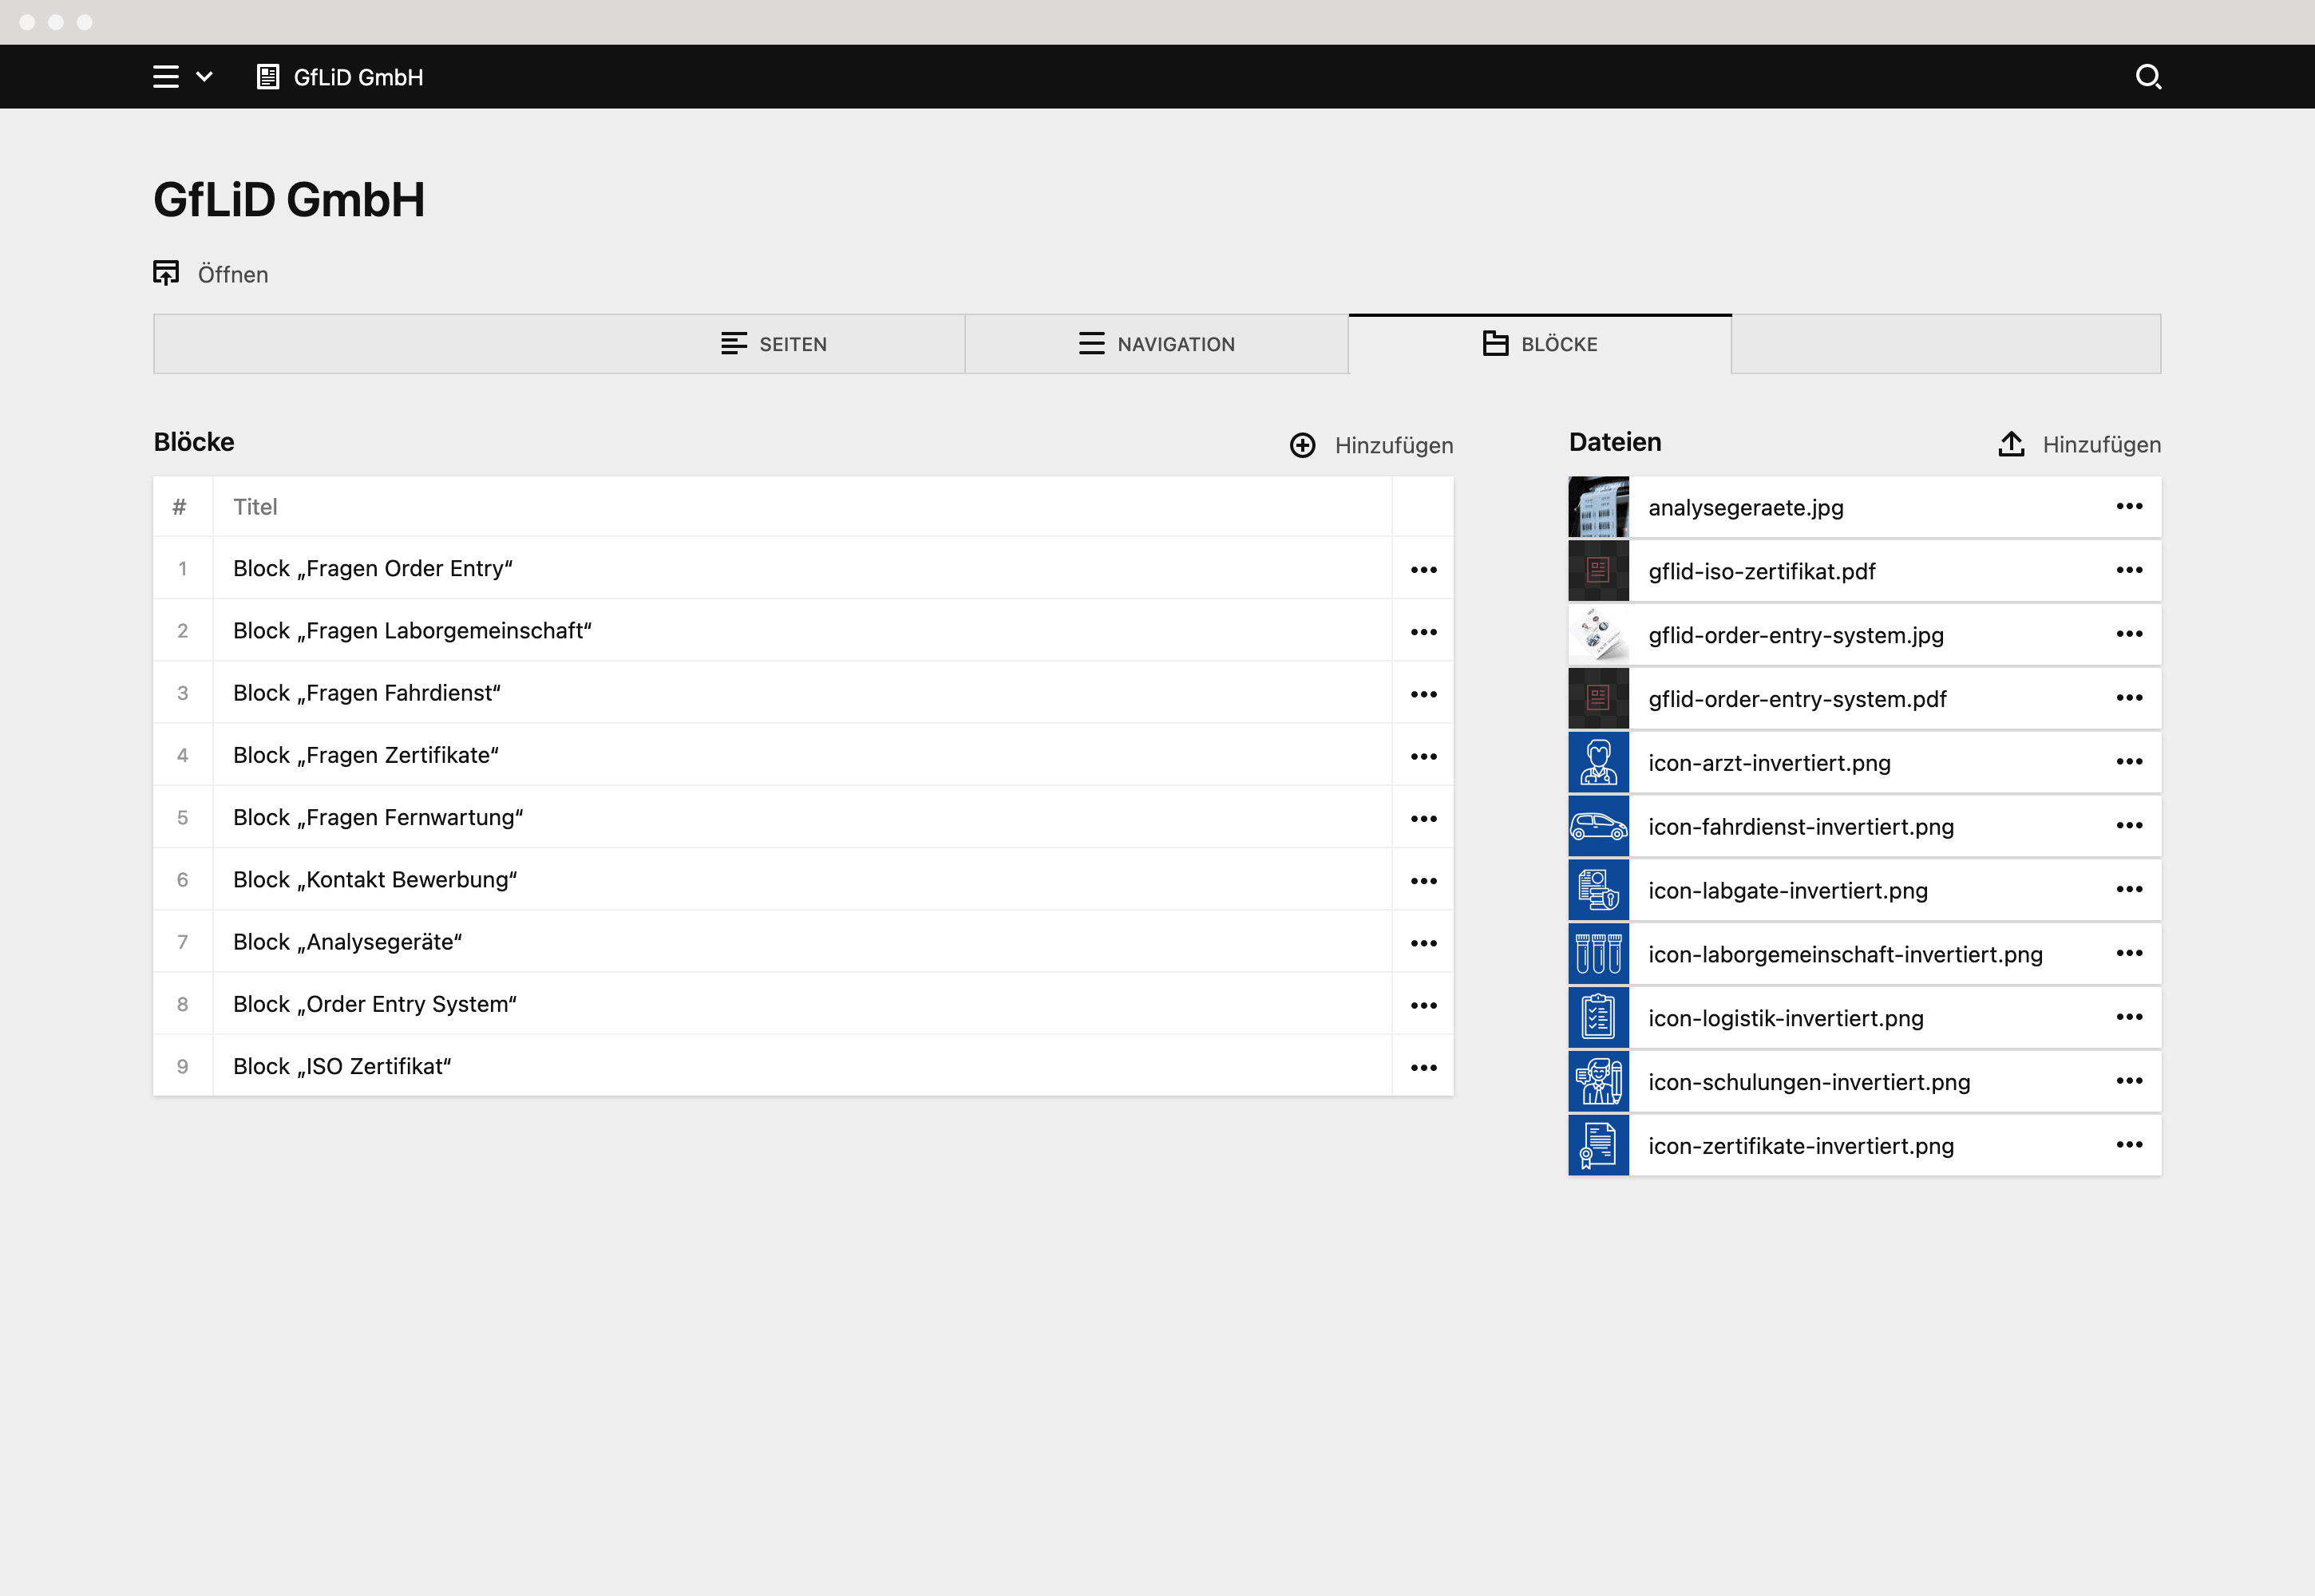Open Block „Fragen Laborgemeinschaft“ row
2315x1596 pixels.
click(803, 630)
